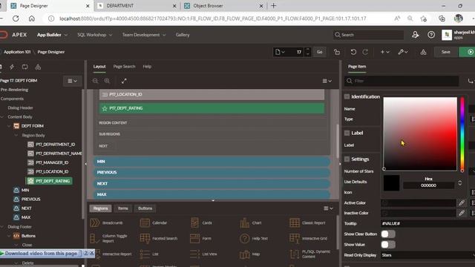Switch to the Page Search tab
This screenshot has width=475, height=267.
point(124,67)
